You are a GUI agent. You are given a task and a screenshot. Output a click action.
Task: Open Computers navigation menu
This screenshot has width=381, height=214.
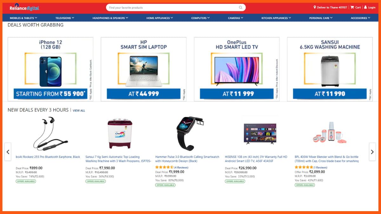[x=200, y=18]
